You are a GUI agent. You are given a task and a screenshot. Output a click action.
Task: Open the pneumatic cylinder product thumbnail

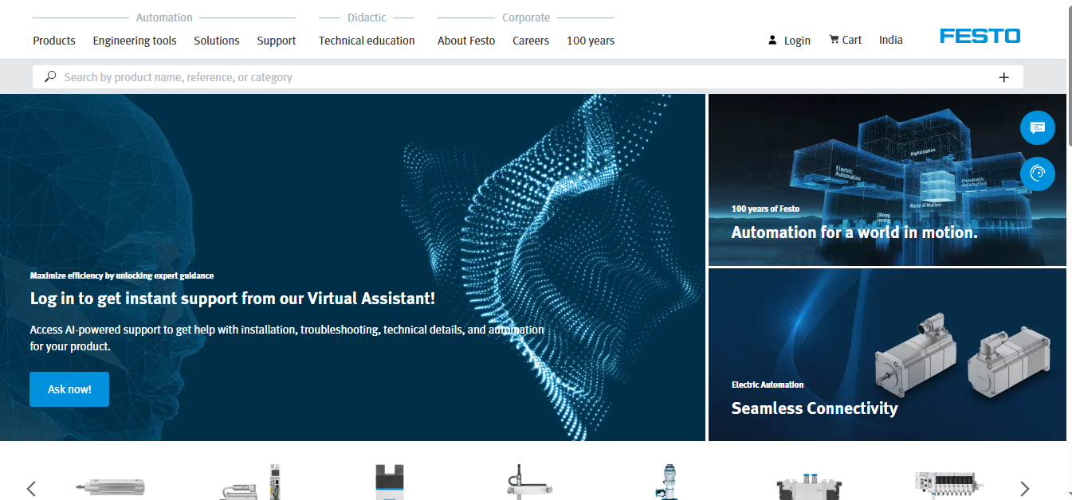pos(111,487)
